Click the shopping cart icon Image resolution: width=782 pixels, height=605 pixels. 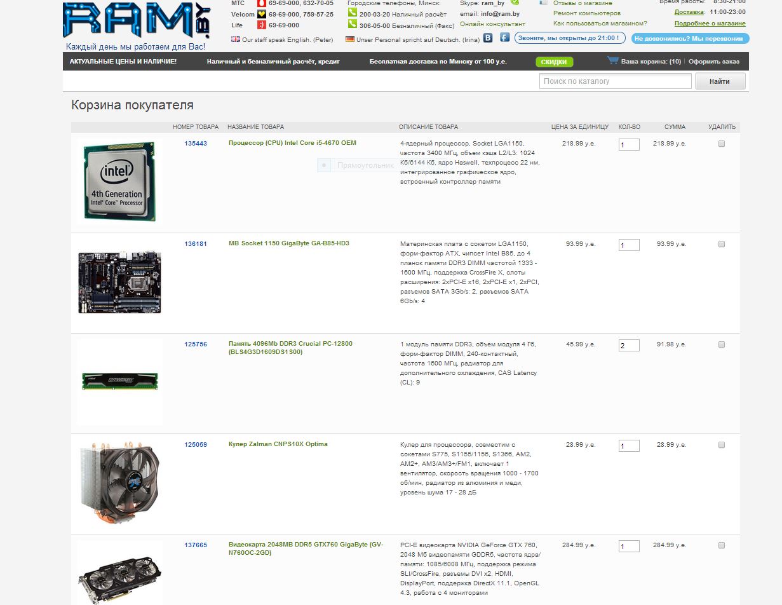(x=612, y=60)
